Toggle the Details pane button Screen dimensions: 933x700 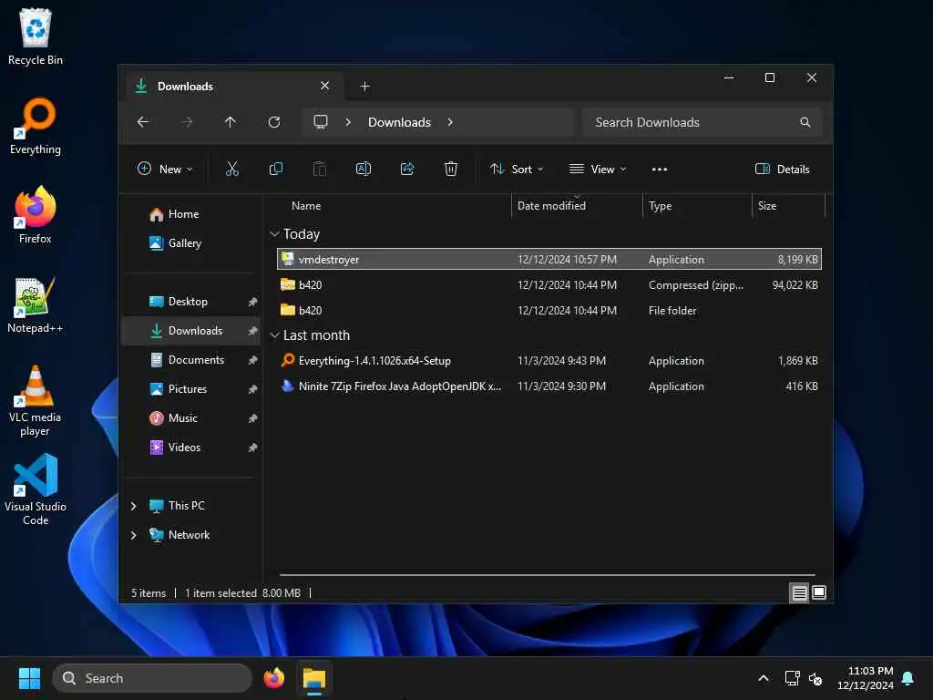pos(783,169)
